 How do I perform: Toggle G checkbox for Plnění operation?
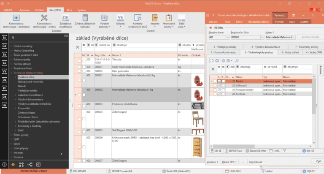tap(219, 82)
